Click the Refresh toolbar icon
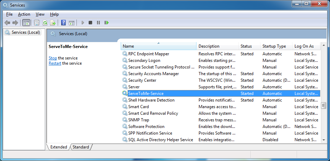The height and width of the screenshot is (161, 330). (x=45, y=23)
